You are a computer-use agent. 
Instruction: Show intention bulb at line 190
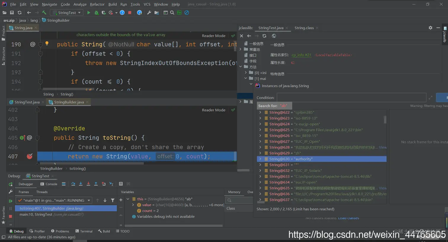47,43
